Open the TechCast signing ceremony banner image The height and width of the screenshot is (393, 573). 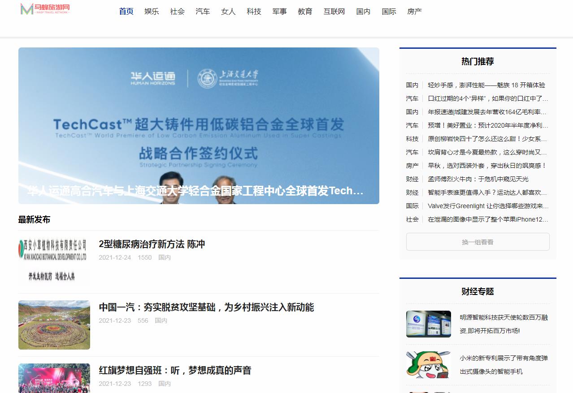pos(199,126)
